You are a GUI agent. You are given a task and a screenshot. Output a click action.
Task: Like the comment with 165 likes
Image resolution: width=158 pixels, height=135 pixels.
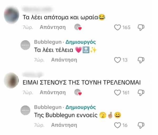117,27
